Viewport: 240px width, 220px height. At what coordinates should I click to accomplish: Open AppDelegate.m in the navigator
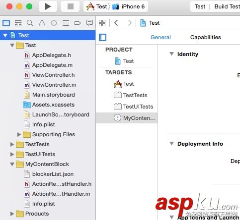48,65
